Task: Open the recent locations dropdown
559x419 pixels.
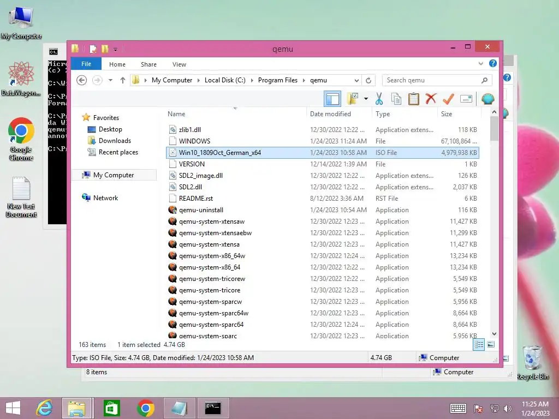Action: [110, 80]
